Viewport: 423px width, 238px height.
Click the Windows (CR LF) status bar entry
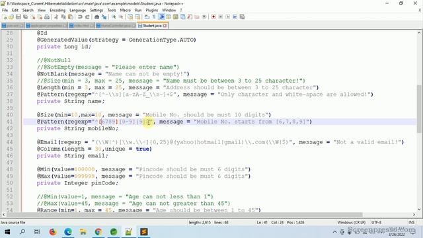(351, 222)
